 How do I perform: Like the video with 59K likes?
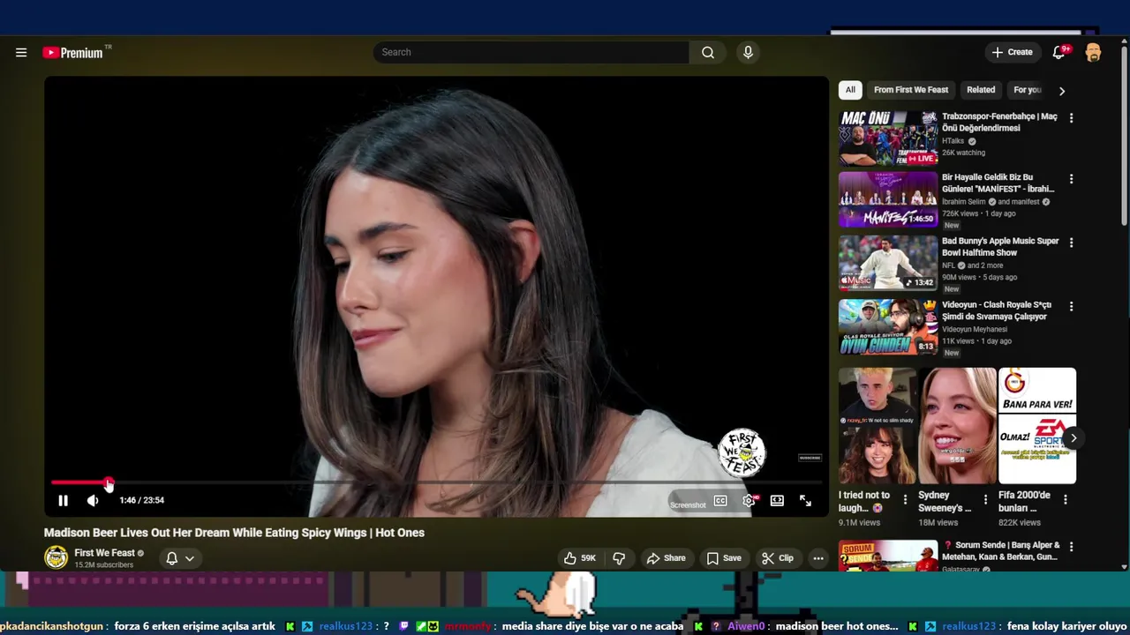(x=579, y=558)
